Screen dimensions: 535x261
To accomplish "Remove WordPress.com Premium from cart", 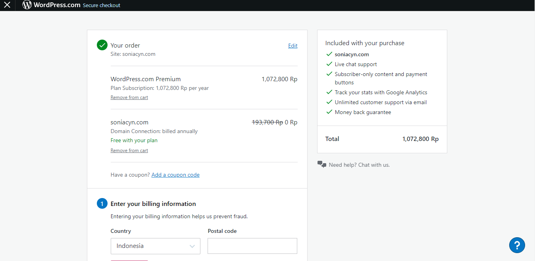I will coord(129,97).
